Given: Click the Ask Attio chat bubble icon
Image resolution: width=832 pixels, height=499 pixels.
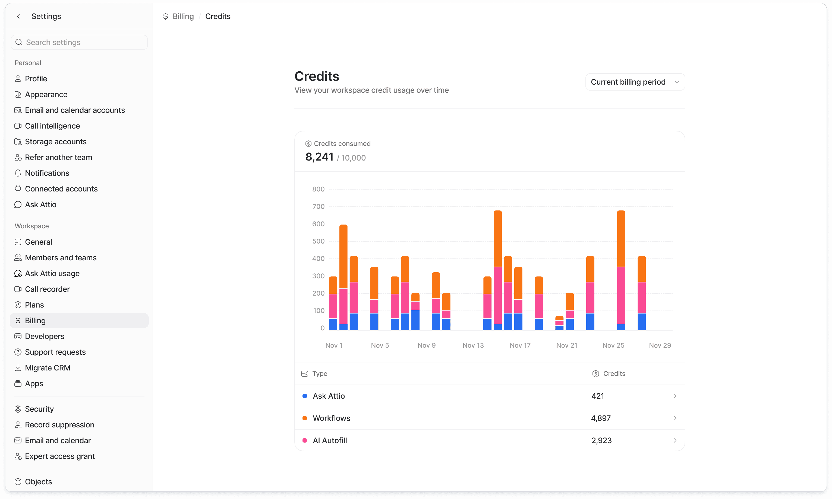Looking at the screenshot, I should (18, 204).
